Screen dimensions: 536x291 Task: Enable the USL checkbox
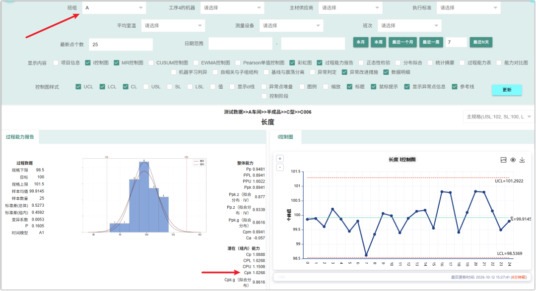tap(146, 87)
